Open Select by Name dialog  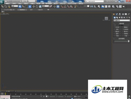click(x=23, y=7)
